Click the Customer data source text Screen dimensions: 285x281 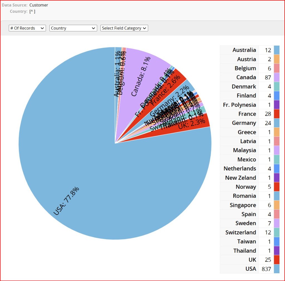39,5
